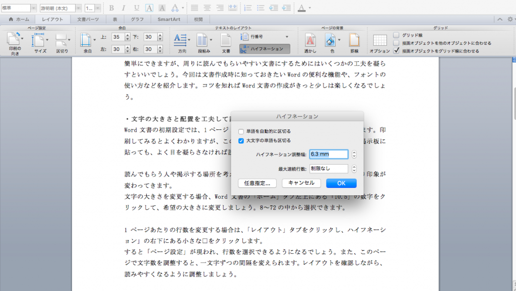The width and height of the screenshot is (516, 291).
Task: Collapse the ribbon with chevron
Action: pyautogui.click(x=500, y=20)
